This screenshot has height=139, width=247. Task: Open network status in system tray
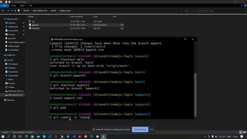tap(220, 136)
